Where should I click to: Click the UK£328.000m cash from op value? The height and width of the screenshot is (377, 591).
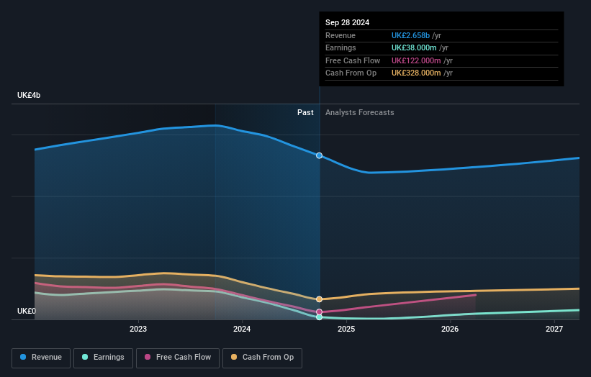click(416, 73)
